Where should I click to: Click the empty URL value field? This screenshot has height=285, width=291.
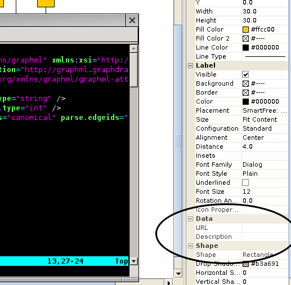point(265,228)
